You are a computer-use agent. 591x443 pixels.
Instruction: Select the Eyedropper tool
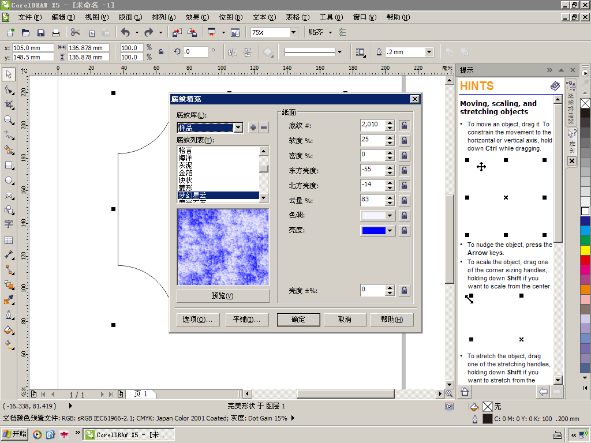click(9, 300)
